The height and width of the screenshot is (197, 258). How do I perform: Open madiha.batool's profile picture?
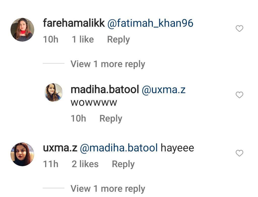coord(54,92)
